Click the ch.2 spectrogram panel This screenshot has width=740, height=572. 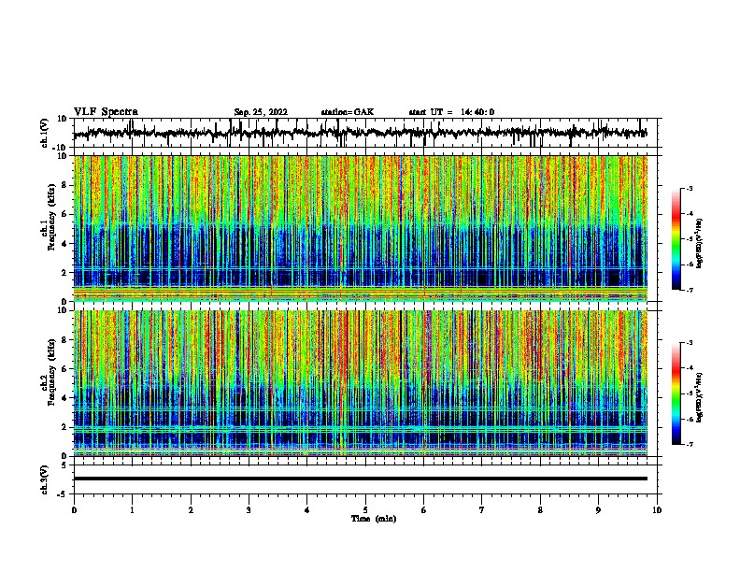tap(360, 383)
